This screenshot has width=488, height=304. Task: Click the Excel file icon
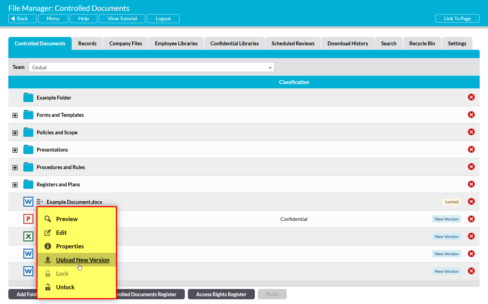pyautogui.click(x=28, y=236)
